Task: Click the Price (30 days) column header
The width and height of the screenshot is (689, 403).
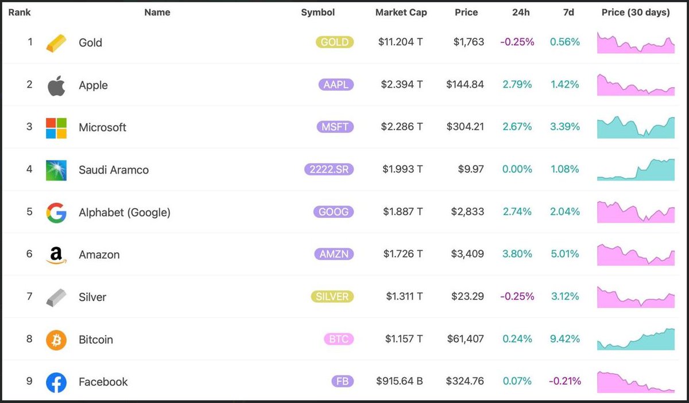Action: 636,12
